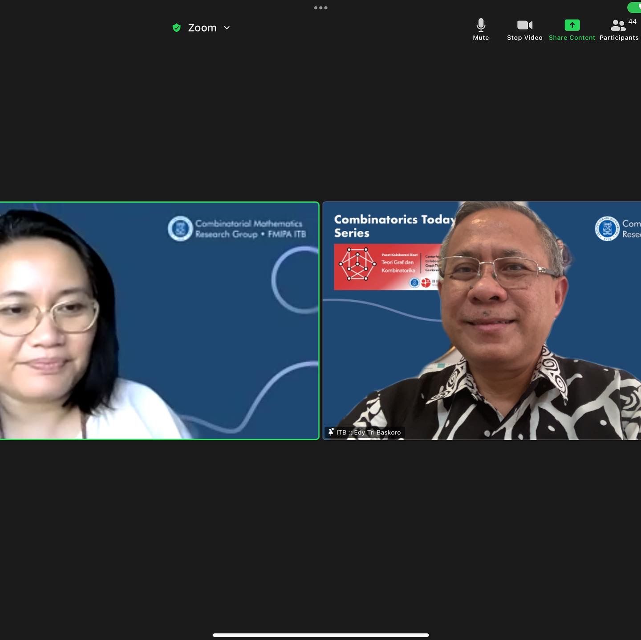The height and width of the screenshot is (640, 641).
Task: Open meeting info via the Zoom title
Action: point(202,28)
